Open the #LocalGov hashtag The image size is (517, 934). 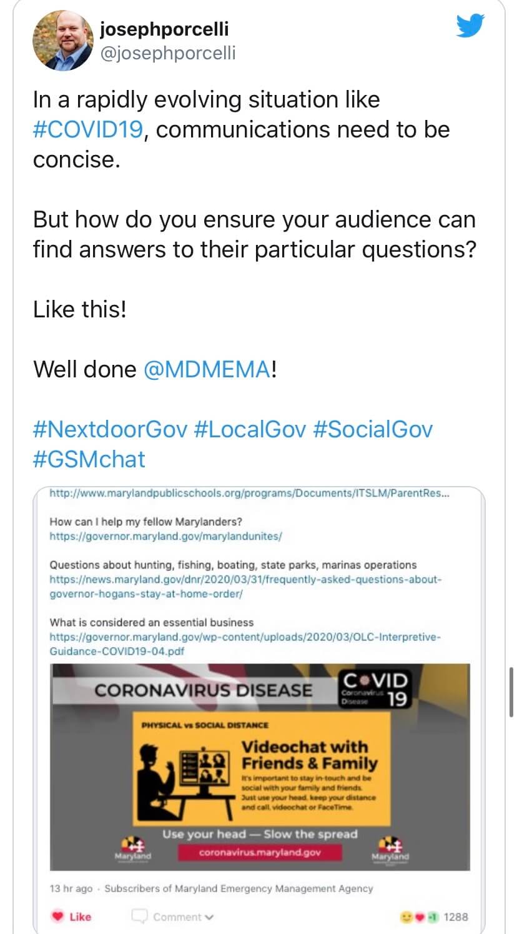tap(250, 429)
